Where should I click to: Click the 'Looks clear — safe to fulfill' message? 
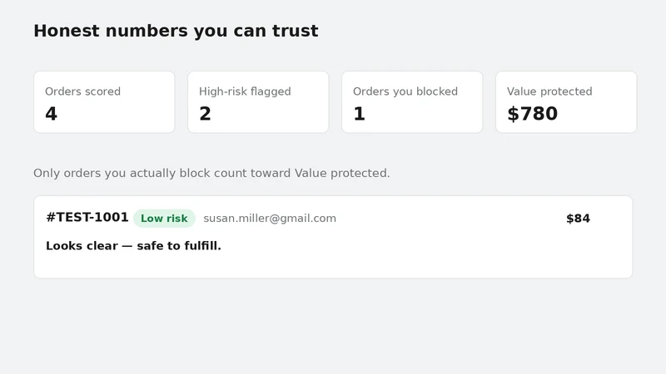click(x=133, y=246)
